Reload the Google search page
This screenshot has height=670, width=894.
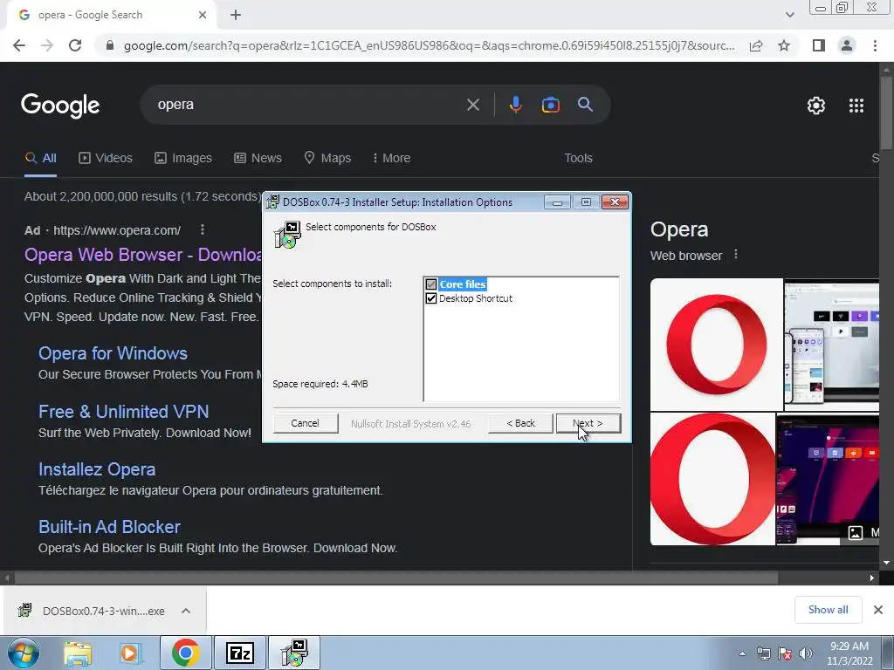click(x=75, y=45)
